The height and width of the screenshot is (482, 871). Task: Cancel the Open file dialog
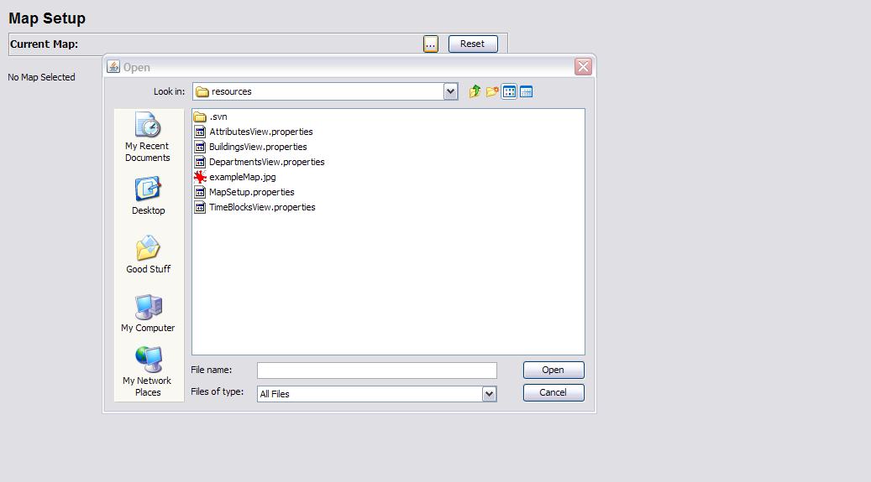tap(553, 392)
